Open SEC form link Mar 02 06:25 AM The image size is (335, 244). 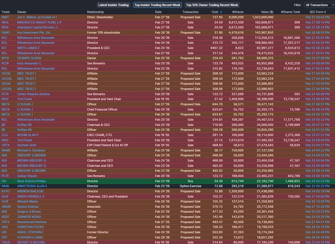pos(317,48)
